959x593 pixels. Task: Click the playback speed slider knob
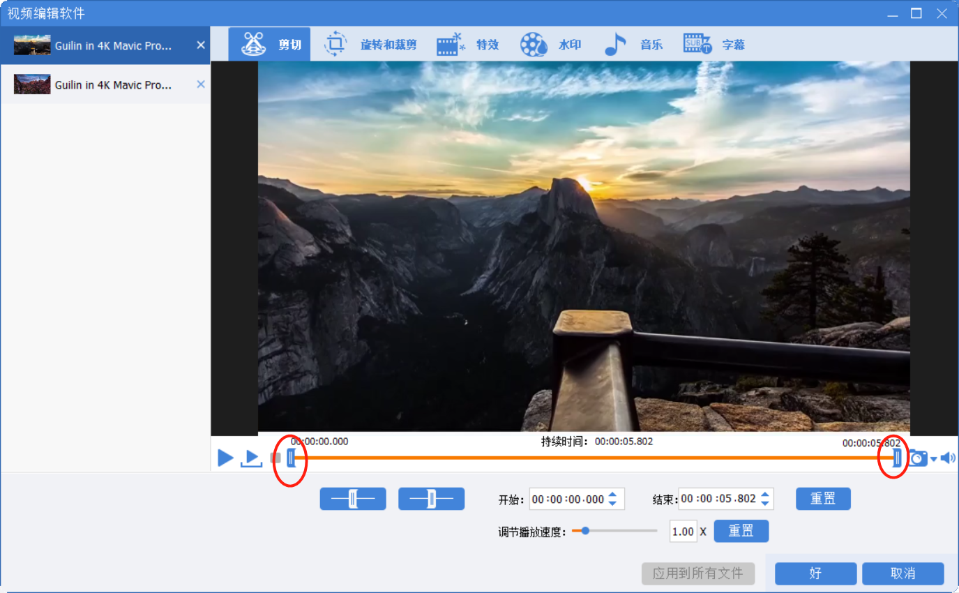point(586,531)
